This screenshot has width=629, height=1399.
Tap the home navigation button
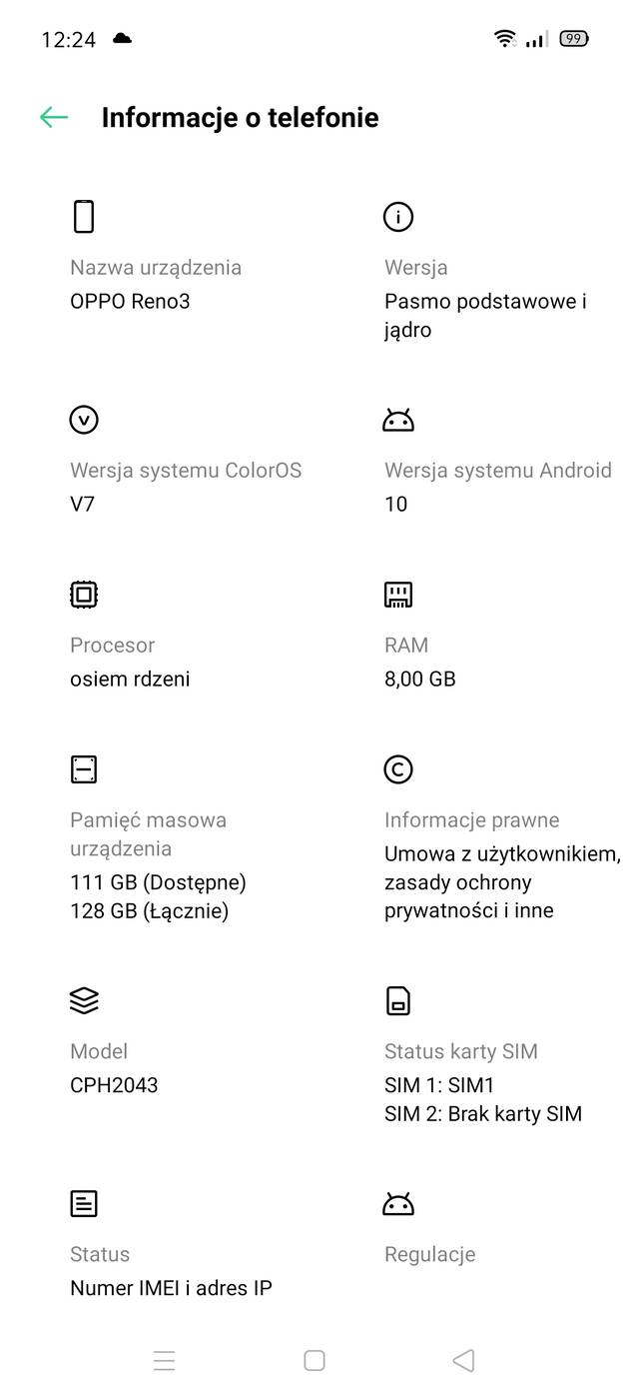coord(314,1360)
